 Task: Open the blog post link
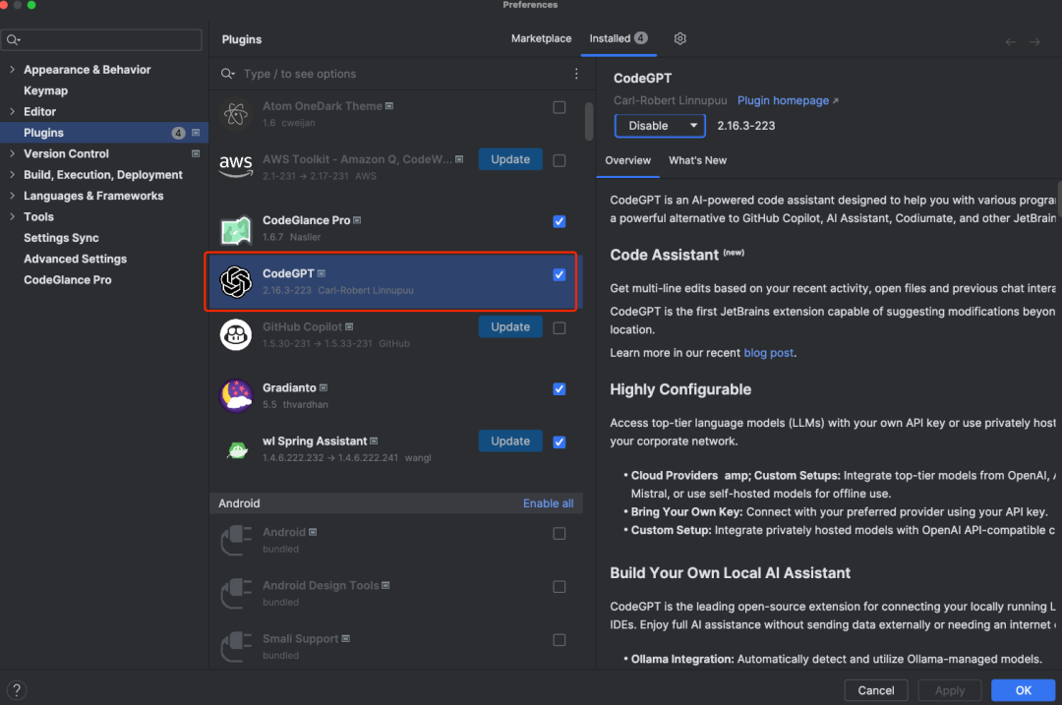point(768,353)
